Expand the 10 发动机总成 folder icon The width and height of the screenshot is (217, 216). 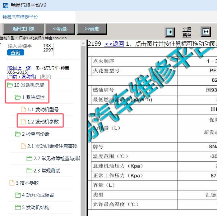[x=10, y=85]
